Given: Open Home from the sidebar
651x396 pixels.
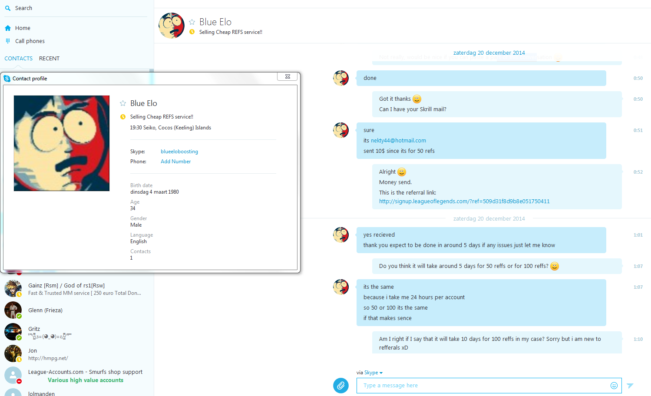Looking at the screenshot, I should pyautogui.click(x=23, y=28).
